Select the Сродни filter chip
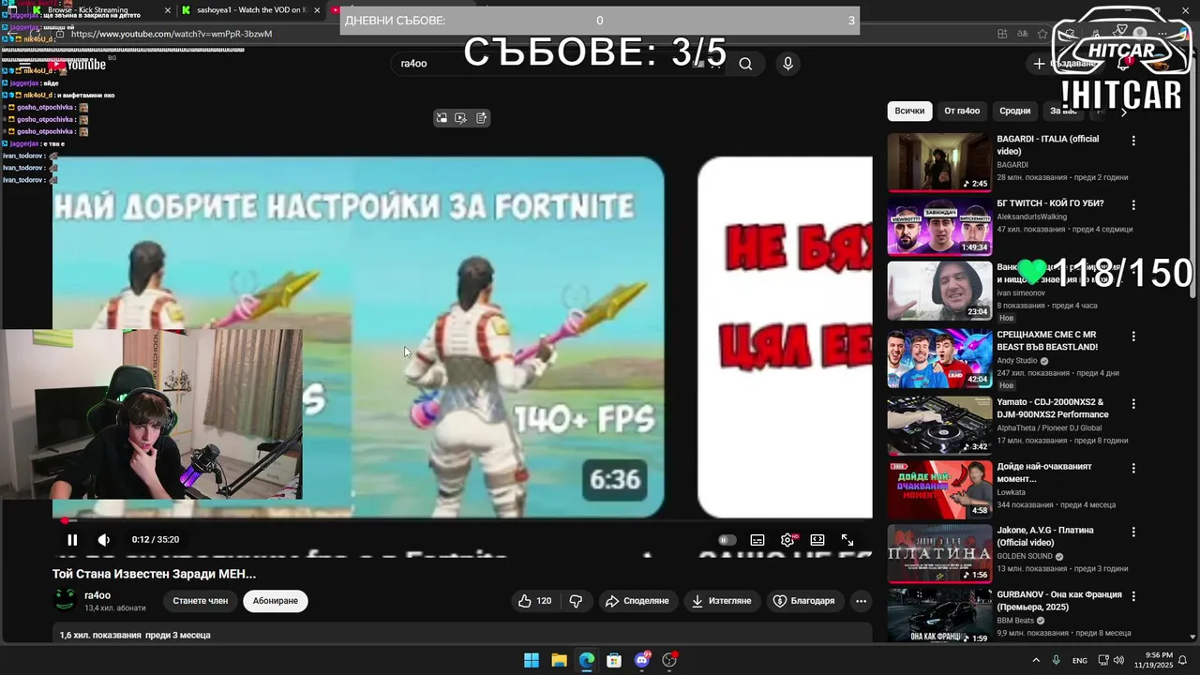The width and height of the screenshot is (1200, 675). point(1014,111)
